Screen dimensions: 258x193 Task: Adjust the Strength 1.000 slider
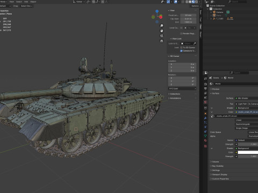click(x=248, y=157)
